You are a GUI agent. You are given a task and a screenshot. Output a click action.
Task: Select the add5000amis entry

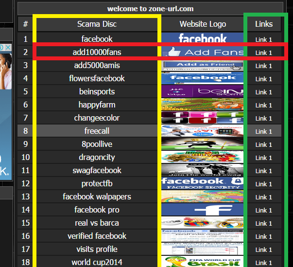click(97, 65)
